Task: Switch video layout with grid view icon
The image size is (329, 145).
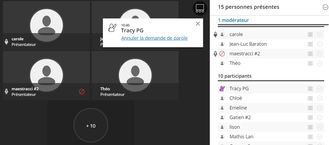Action: [200, 8]
